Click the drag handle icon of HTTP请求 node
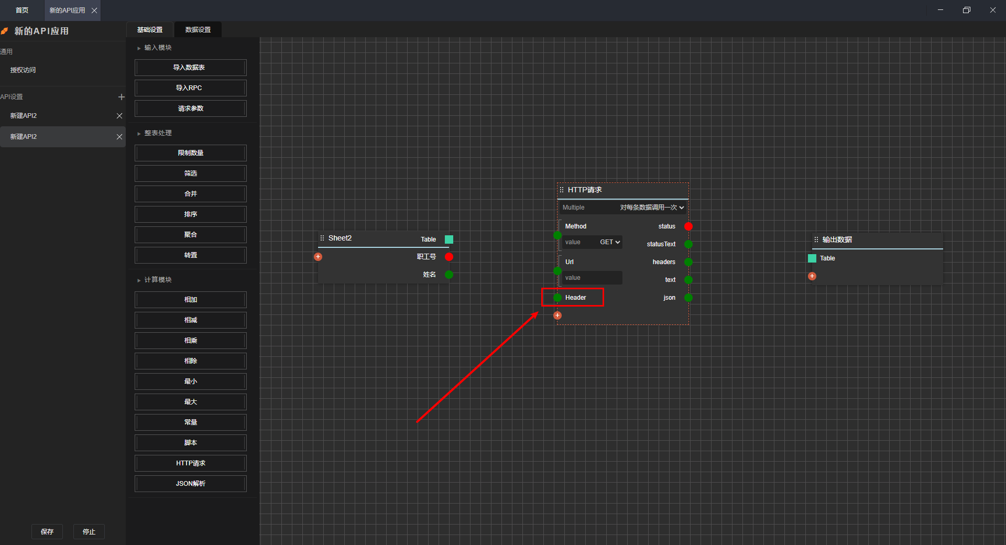Screen dimensions: 1006x545 click(562, 190)
